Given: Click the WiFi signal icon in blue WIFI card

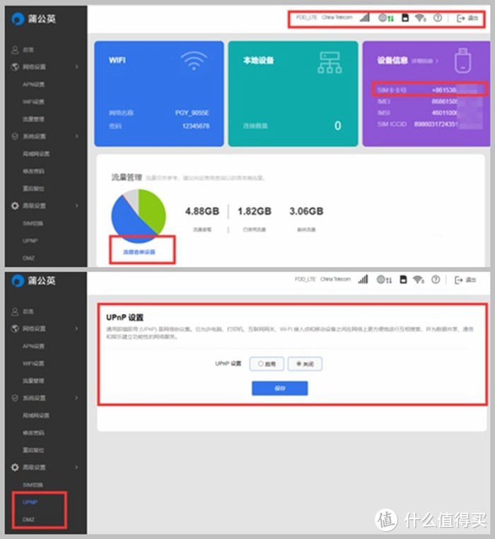Looking at the screenshot, I should click(194, 60).
